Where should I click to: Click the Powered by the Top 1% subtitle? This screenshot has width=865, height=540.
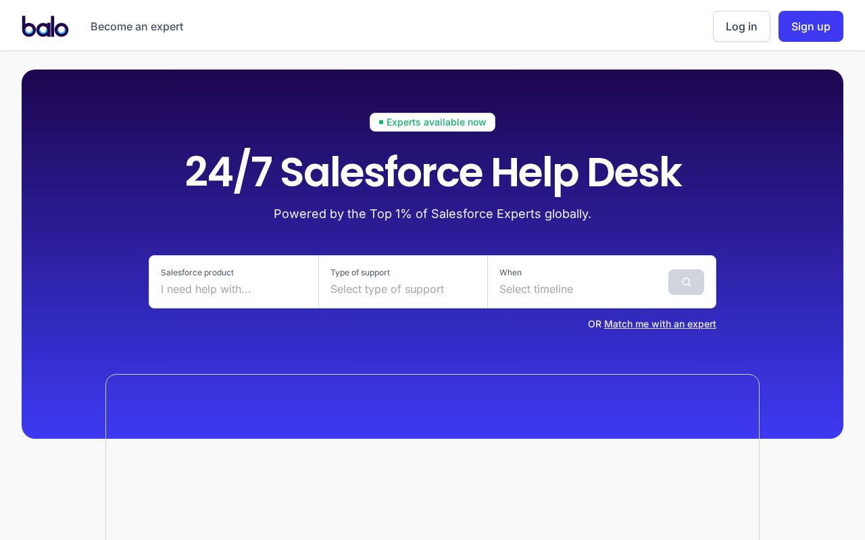pyautogui.click(x=432, y=214)
